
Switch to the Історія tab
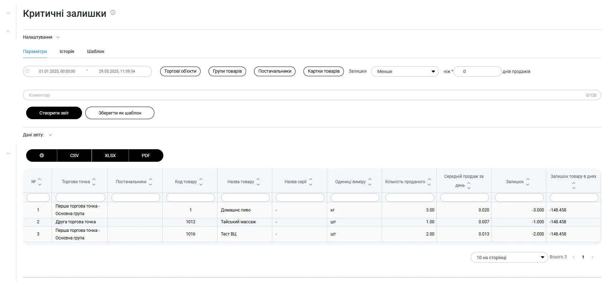click(x=67, y=52)
